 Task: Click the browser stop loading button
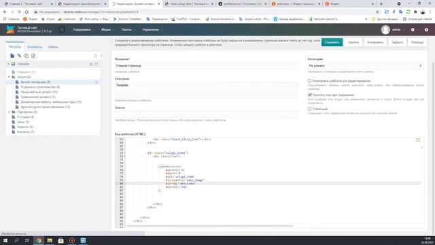coord(19,12)
